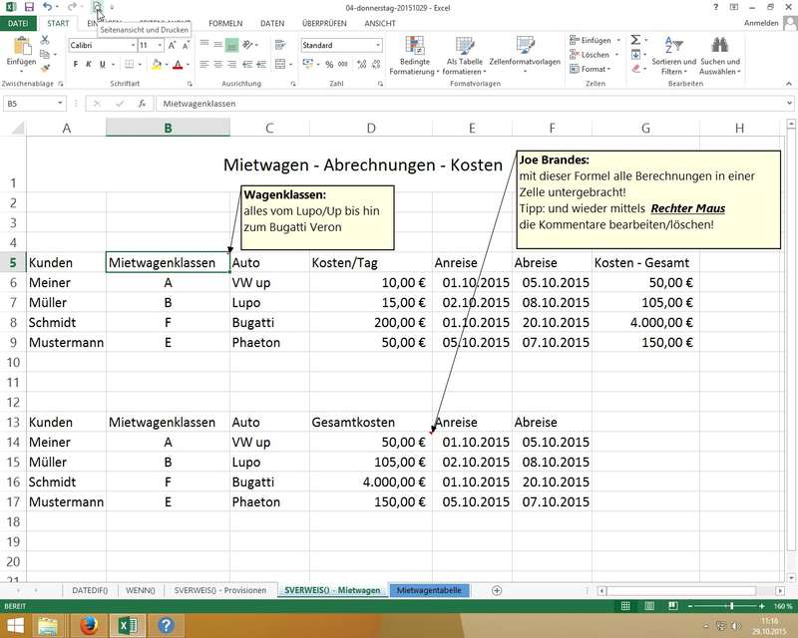
Task: Open Firefox from the Windows taskbar
Action: 88,626
